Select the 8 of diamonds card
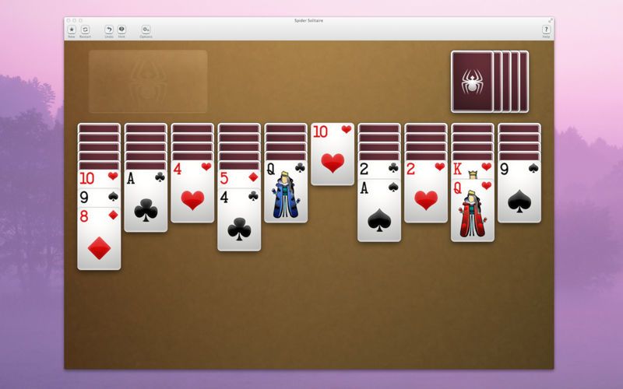This screenshot has height=389, width=623. 99,240
